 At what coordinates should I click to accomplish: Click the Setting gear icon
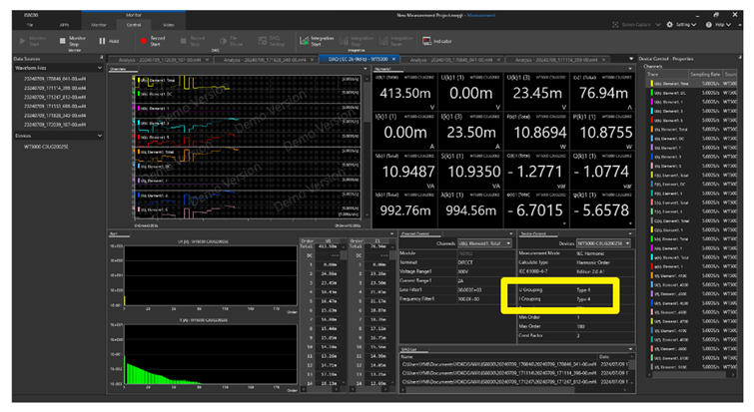[x=670, y=25]
